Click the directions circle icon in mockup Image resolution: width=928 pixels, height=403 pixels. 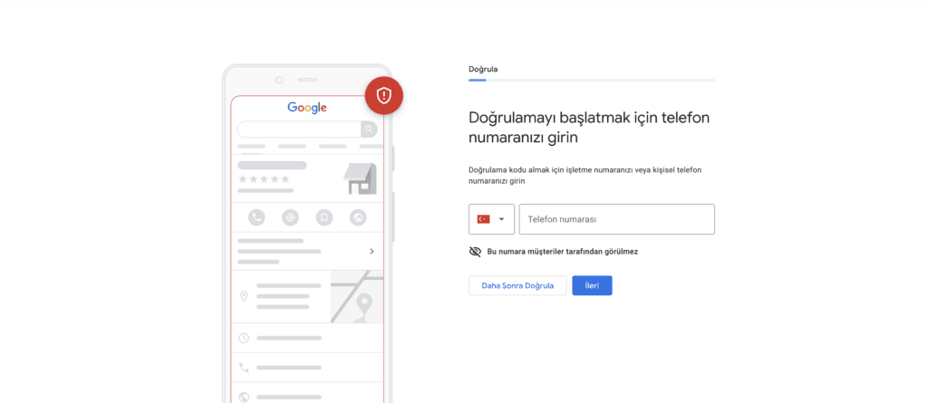[290, 217]
